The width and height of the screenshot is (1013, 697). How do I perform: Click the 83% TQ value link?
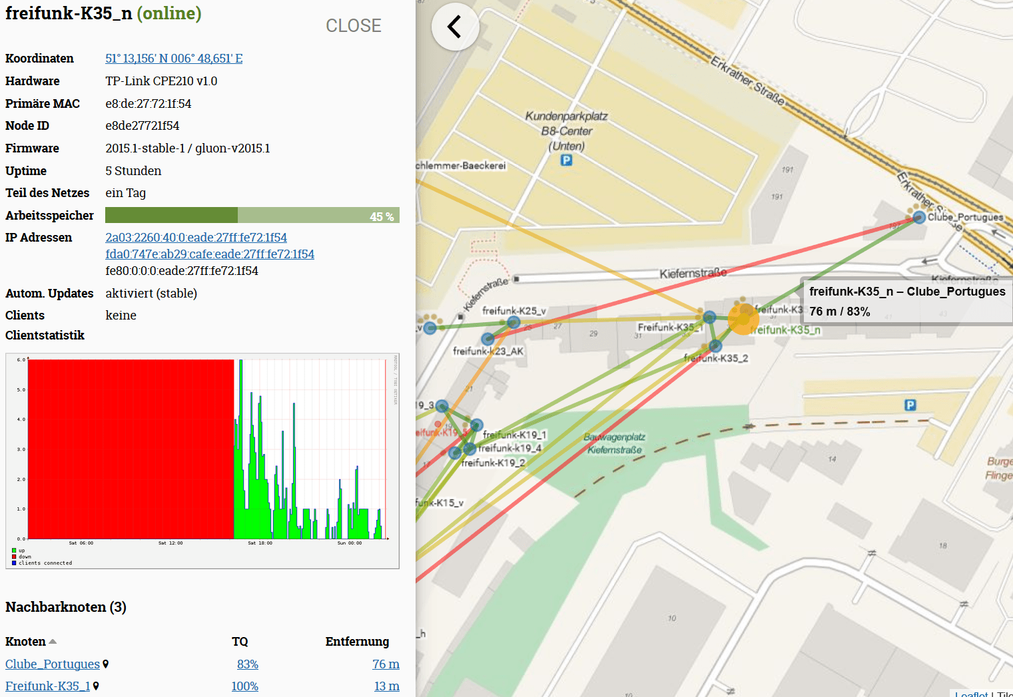(x=248, y=664)
